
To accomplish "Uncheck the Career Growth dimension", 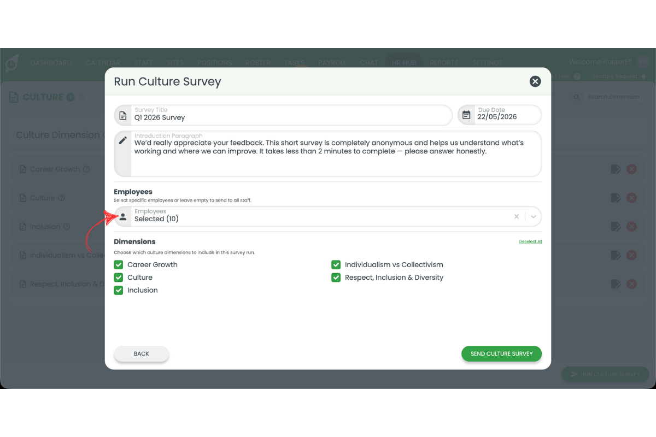I will pyautogui.click(x=118, y=264).
